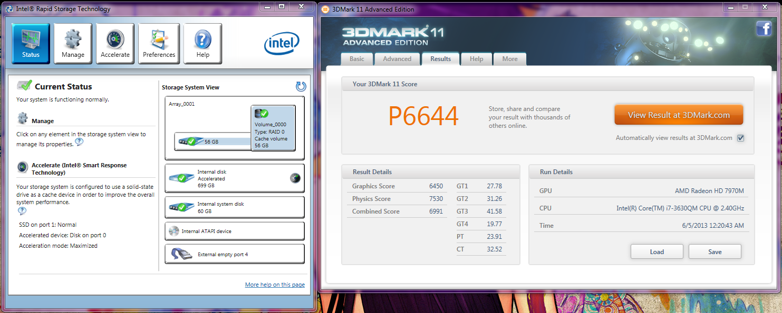Open the Accelerate toolbar section
782x313 pixels.
pyautogui.click(x=115, y=44)
